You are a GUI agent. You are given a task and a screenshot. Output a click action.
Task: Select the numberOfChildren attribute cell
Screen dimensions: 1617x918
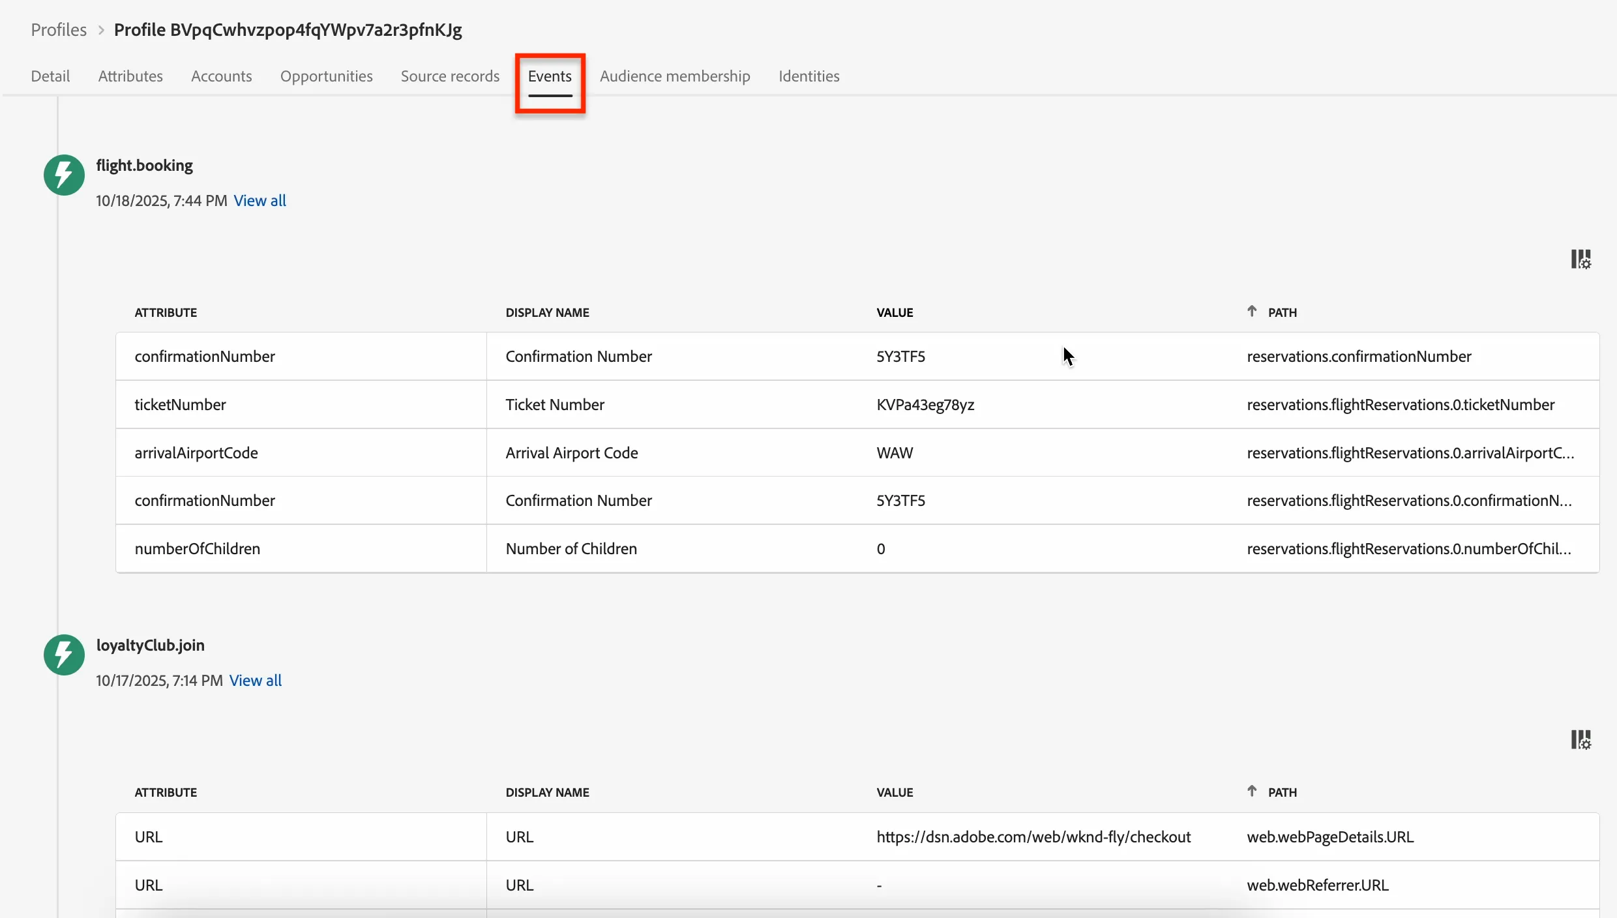click(301, 549)
